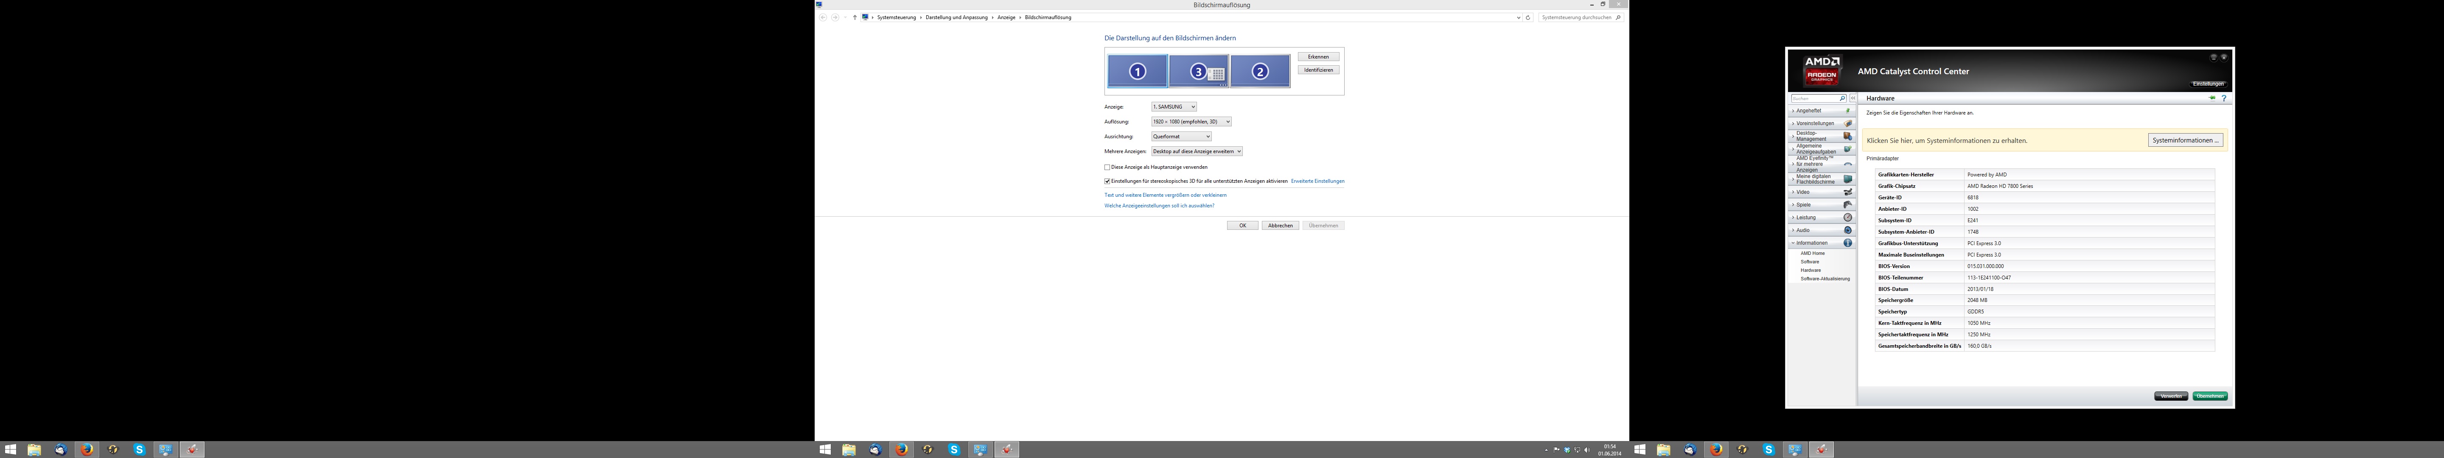Collapse the Catalyst sidebar with double-arrow icon

click(x=1853, y=99)
